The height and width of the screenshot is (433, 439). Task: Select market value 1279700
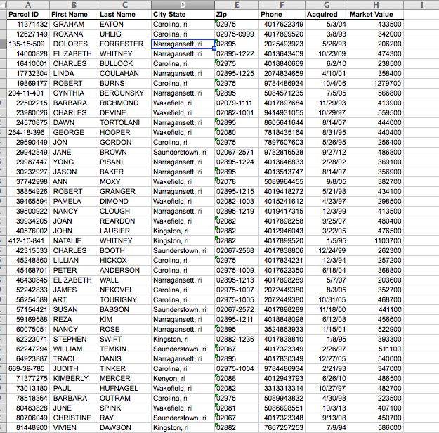click(376, 83)
